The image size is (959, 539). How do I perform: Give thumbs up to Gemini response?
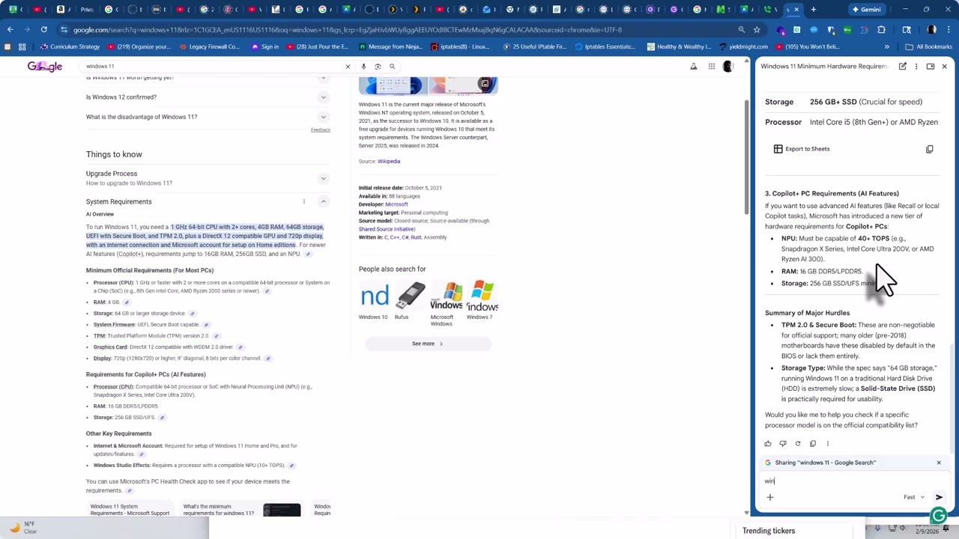(x=768, y=444)
